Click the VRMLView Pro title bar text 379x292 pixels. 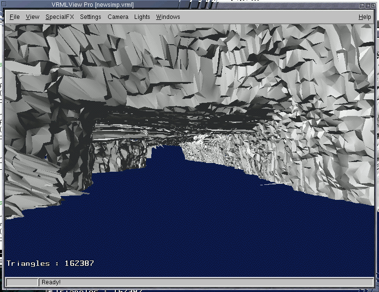click(x=93, y=5)
